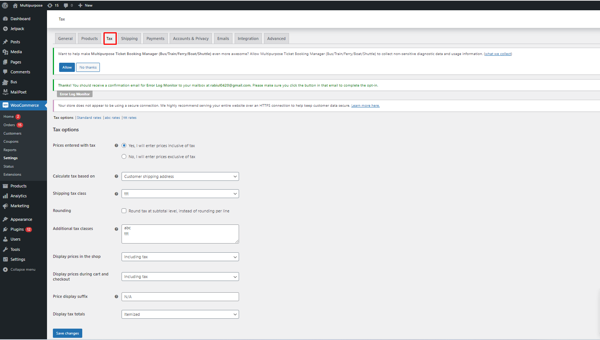Viewport: 600px width, 340px height.
Task: Switch to the Shipping settings tab
Action: click(x=129, y=38)
